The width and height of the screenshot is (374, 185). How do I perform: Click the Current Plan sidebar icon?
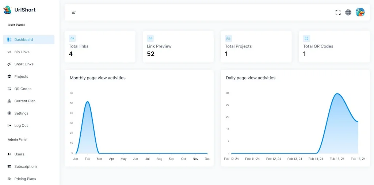point(9,101)
